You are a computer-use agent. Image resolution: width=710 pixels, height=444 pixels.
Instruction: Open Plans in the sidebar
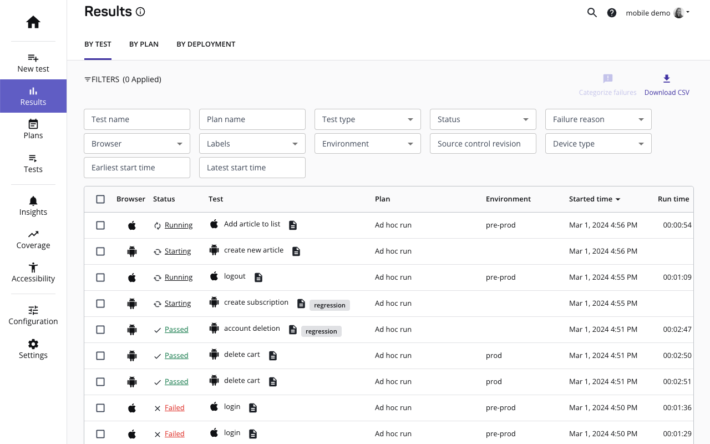tap(33, 129)
